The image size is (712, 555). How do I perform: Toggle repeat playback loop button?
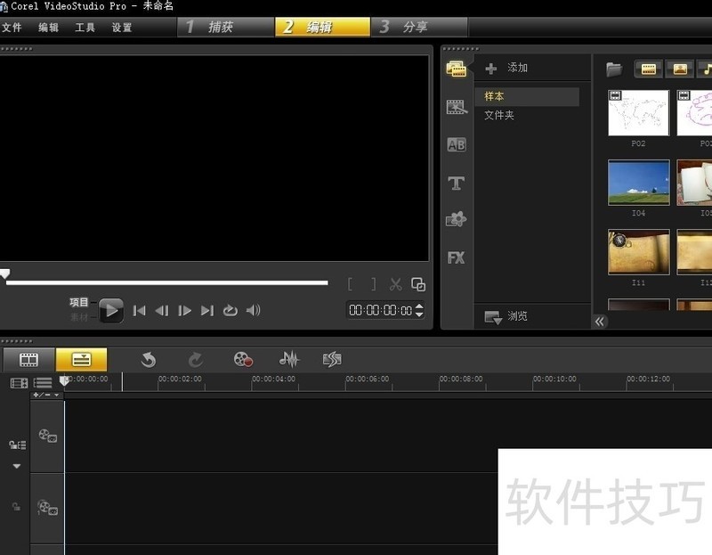(231, 310)
